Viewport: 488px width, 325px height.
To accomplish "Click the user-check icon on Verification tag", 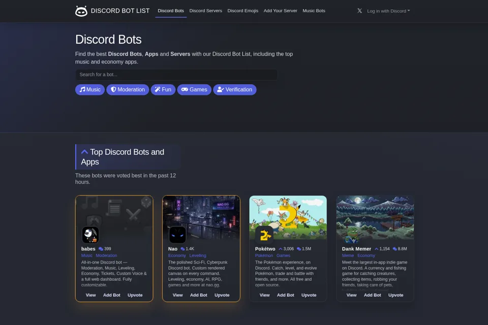I will point(220,89).
